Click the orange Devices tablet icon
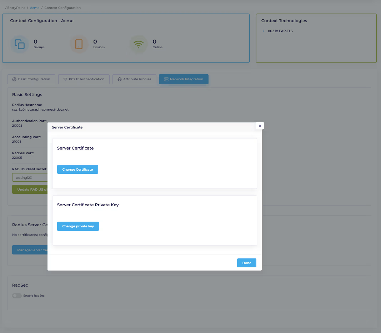The height and width of the screenshot is (333, 381). [79, 44]
